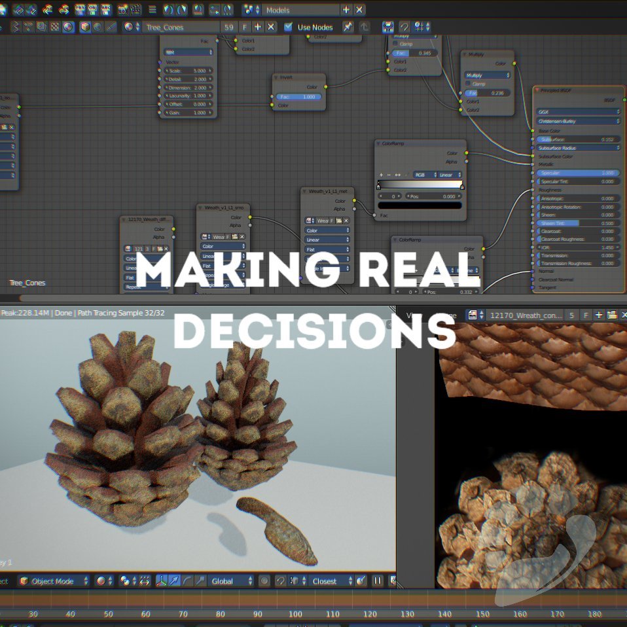The height and width of the screenshot is (627, 627).
Task: Adjust the Sheen Tint slider
Action: (578, 223)
